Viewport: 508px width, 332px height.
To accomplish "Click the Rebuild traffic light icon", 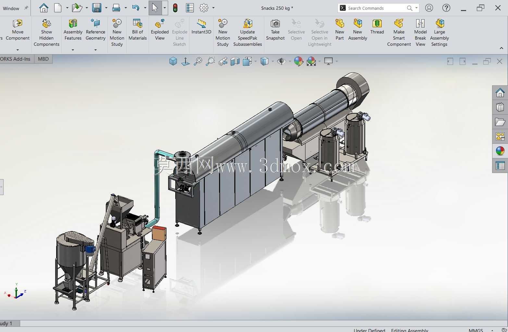I will [x=175, y=8].
